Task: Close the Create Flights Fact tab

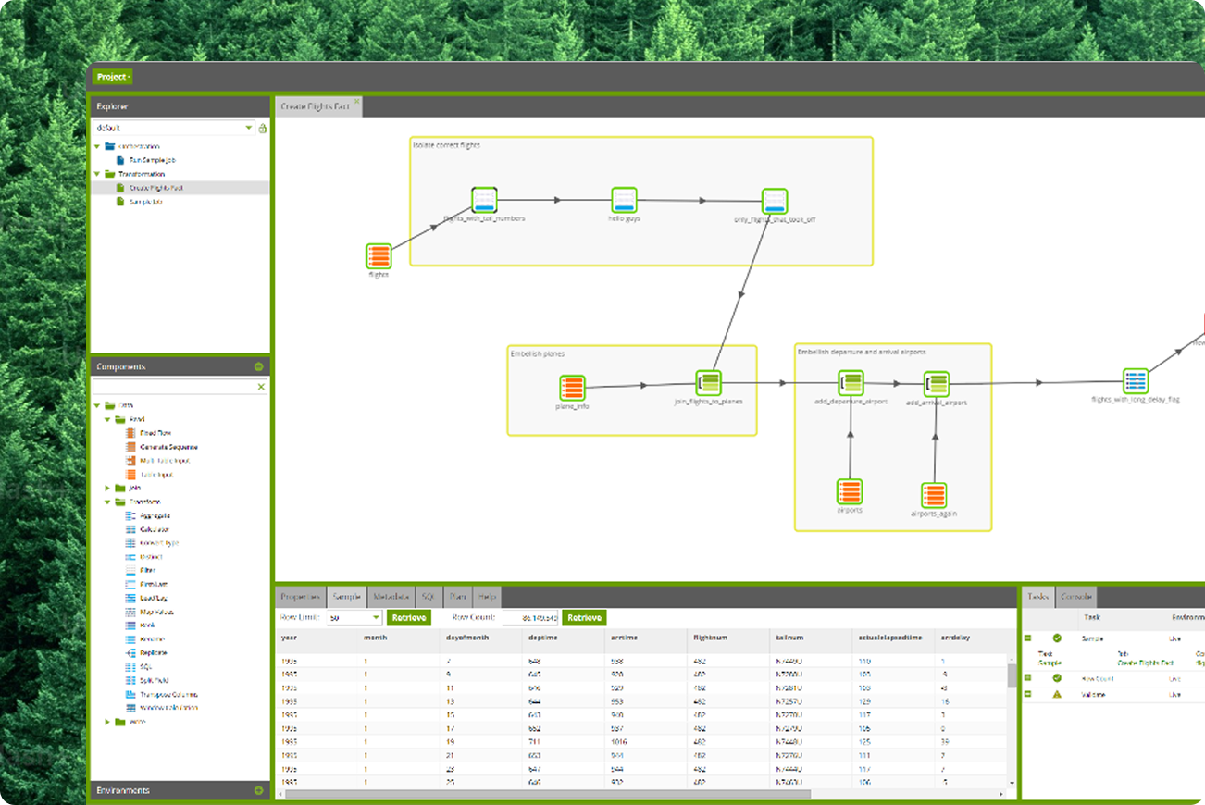Action: (357, 102)
